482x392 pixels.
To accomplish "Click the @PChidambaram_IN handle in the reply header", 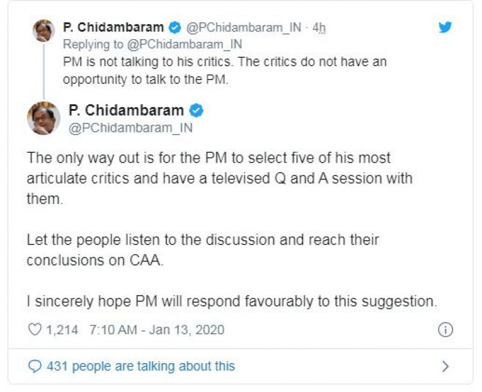I will tap(241, 28).
